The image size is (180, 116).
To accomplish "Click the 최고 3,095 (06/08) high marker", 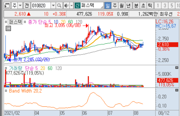I will 62,25.
